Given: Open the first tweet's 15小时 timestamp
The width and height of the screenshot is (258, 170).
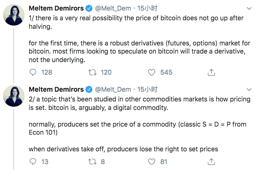Looking at the screenshot, I should tap(147, 8).
